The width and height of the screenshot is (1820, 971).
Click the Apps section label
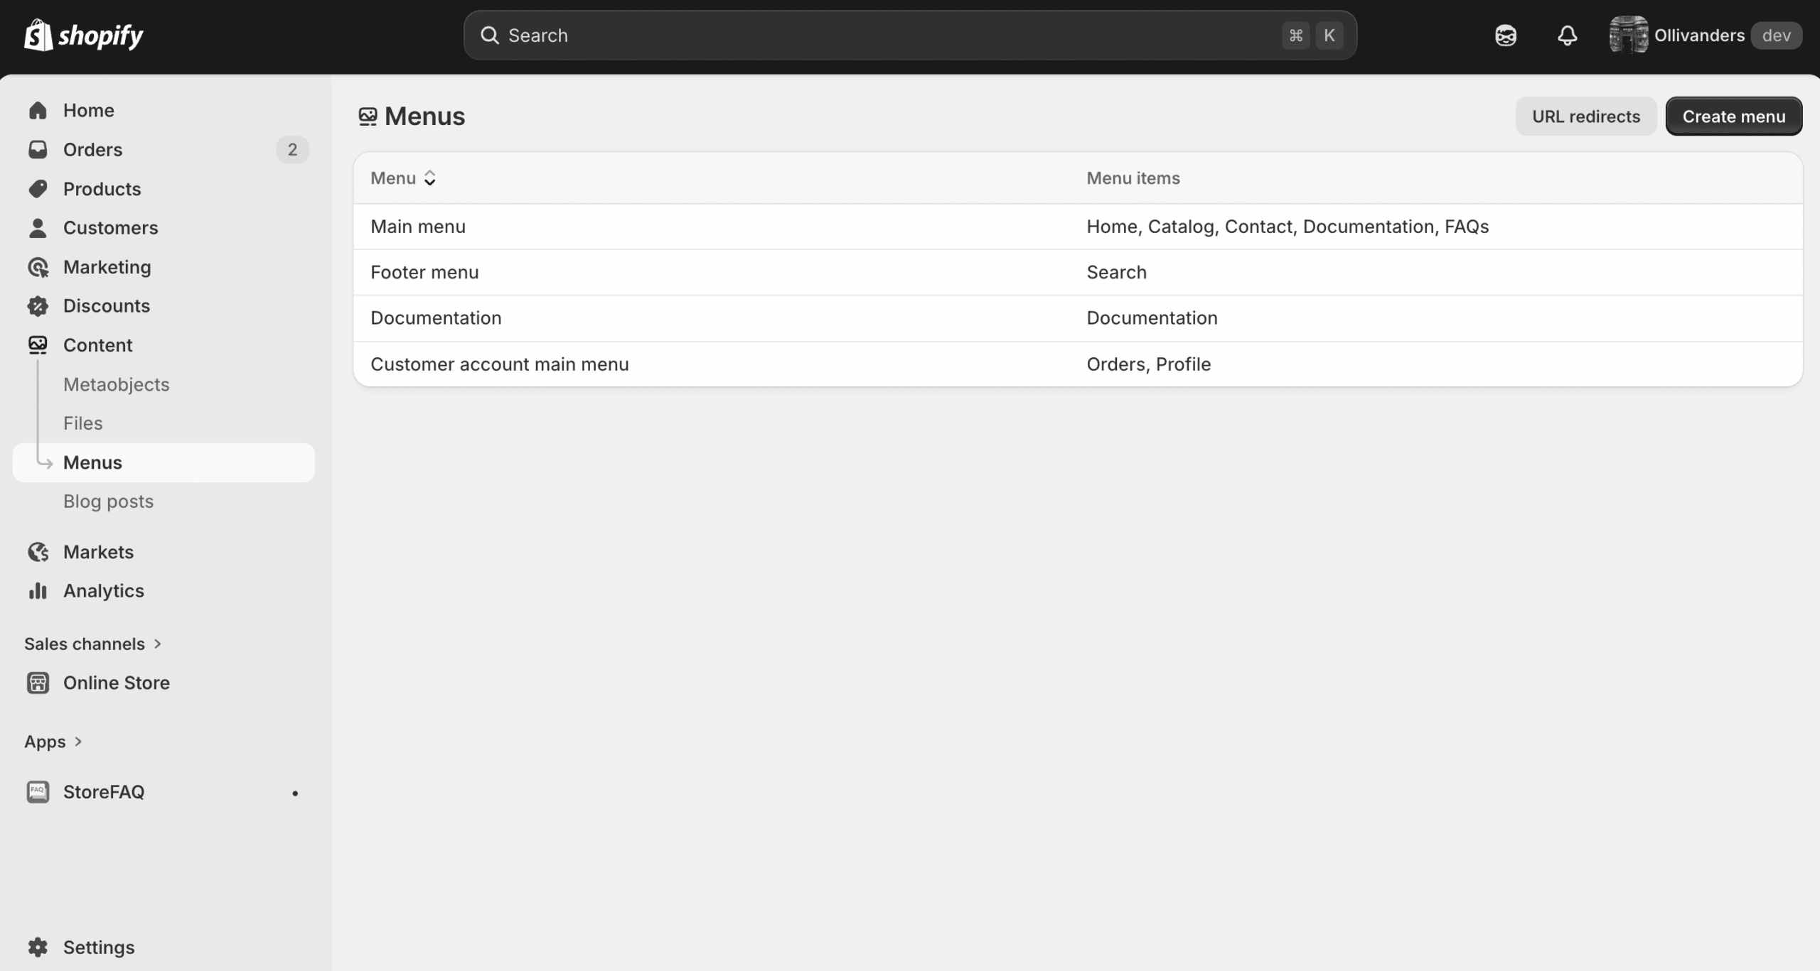(45, 742)
